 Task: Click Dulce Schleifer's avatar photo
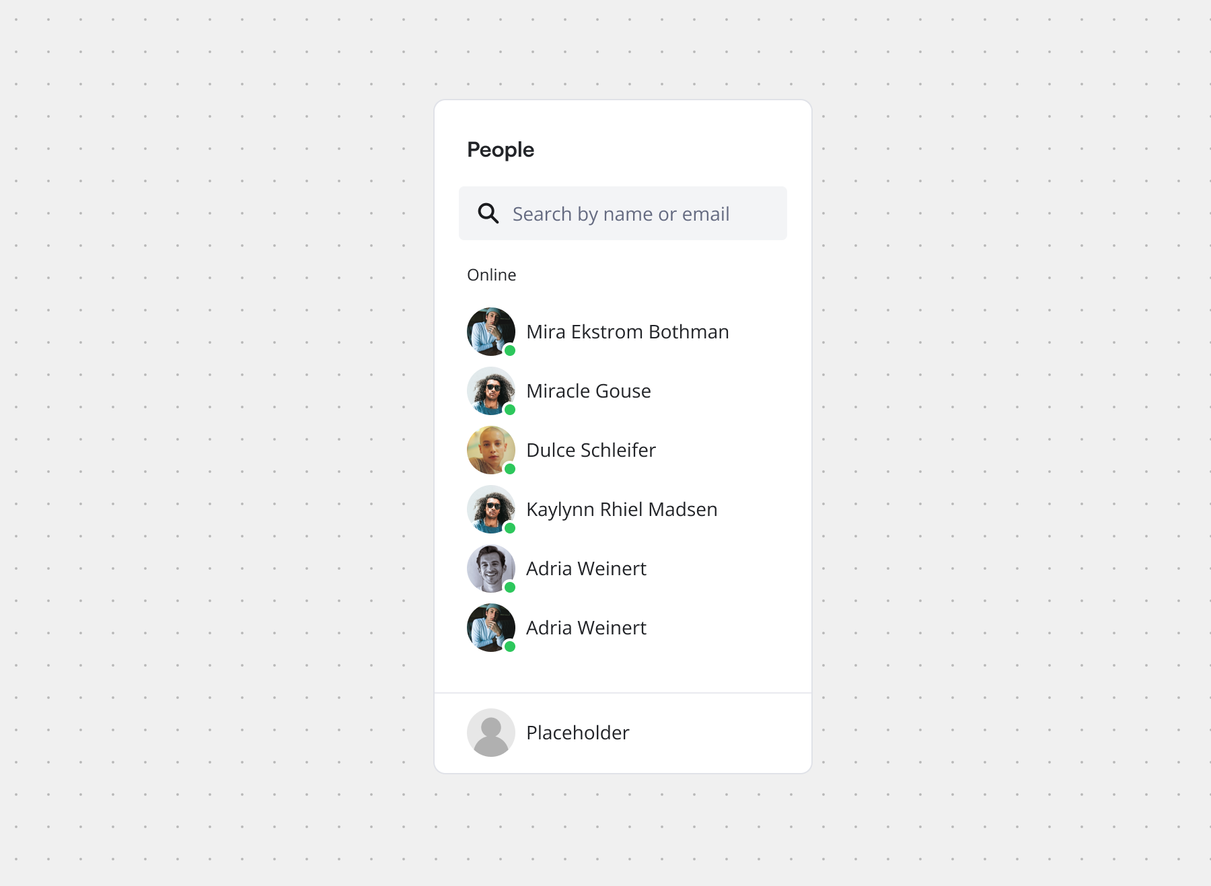coord(490,449)
